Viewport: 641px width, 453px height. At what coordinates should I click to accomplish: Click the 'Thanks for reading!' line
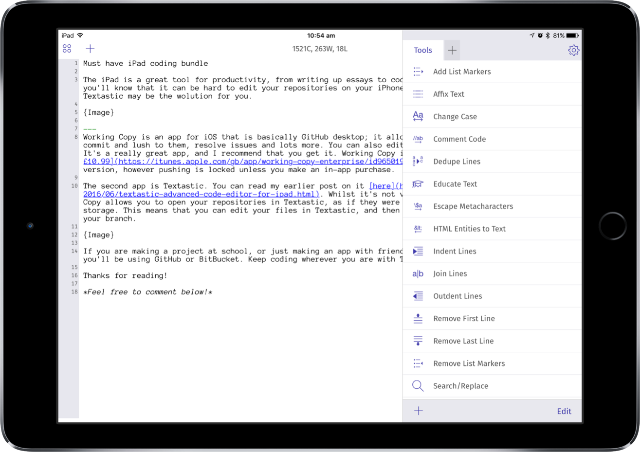pyautogui.click(x=125, y=275)
